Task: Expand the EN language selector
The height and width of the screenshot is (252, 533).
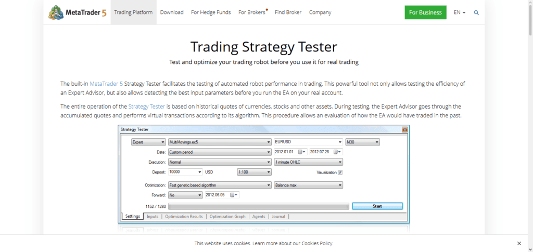Action: 460,12
